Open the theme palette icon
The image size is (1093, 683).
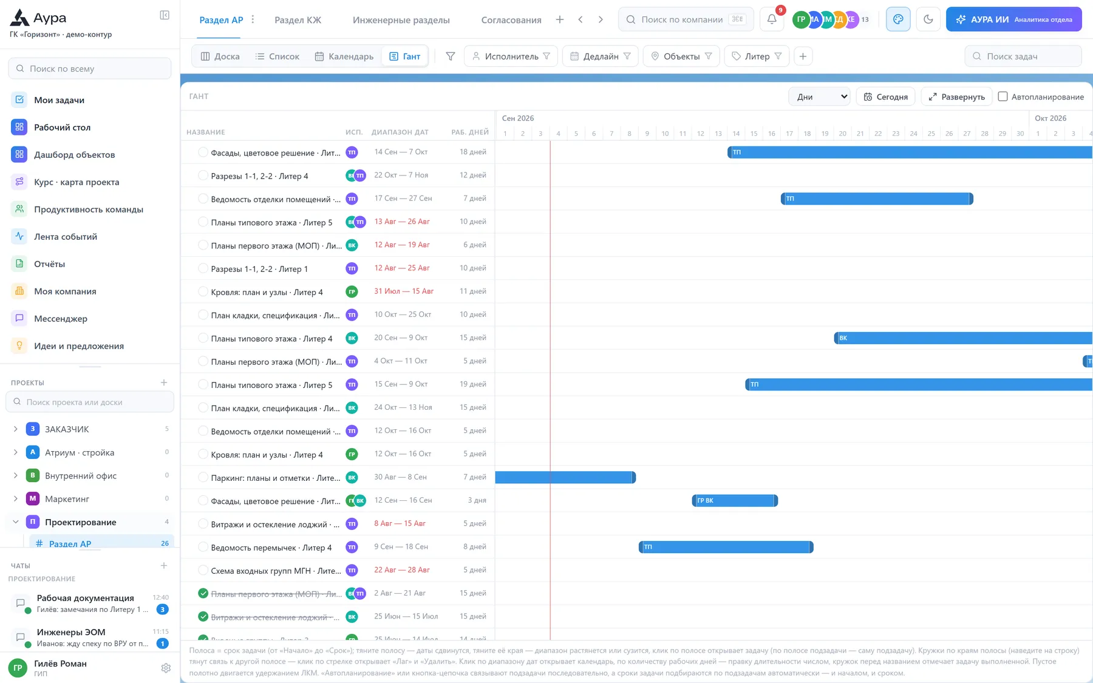898,19
